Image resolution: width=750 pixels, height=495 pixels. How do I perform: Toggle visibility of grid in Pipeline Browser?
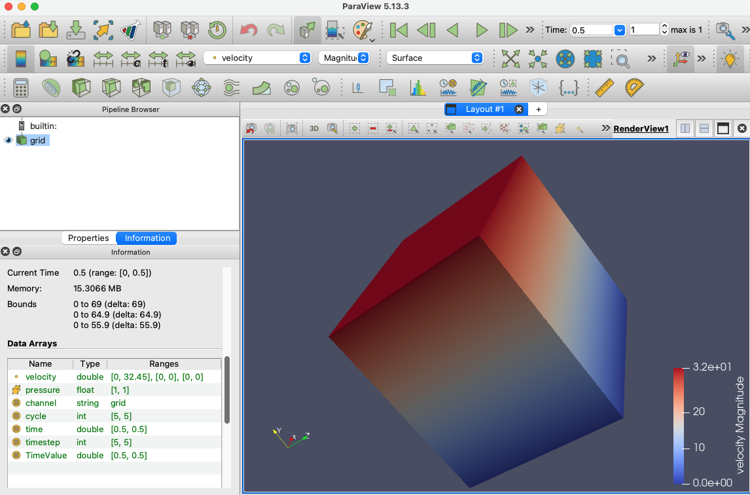[8, 140]
